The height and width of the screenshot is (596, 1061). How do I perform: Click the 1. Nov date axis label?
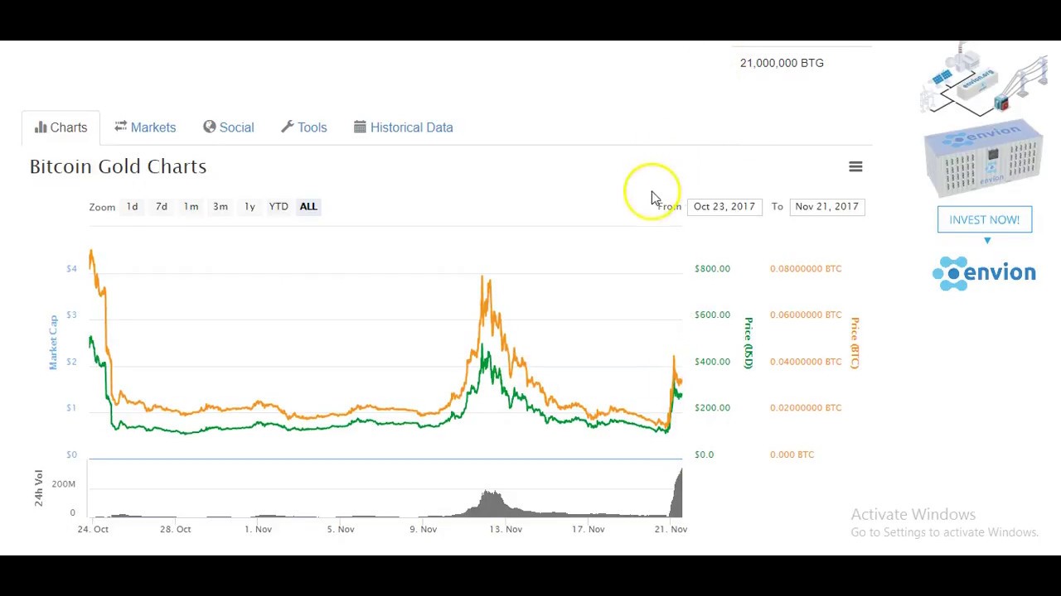coord(258,529)
